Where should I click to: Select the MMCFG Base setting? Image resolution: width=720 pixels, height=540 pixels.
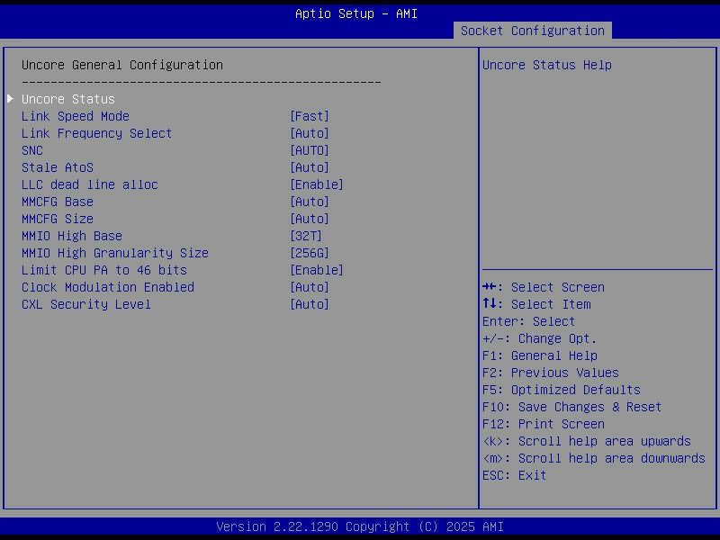58,202
